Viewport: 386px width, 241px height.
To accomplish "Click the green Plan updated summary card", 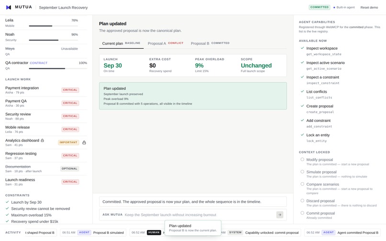I will pos(193,96).
